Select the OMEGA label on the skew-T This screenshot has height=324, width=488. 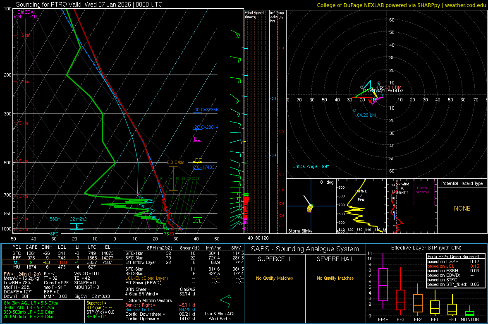point(26,12)
